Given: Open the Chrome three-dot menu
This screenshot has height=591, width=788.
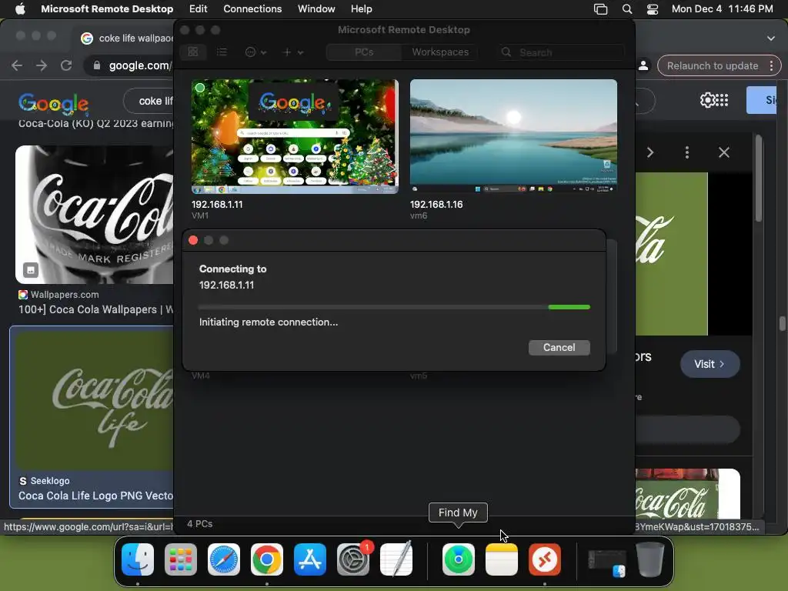Looking at the screenshot, I should click(771, 66).
